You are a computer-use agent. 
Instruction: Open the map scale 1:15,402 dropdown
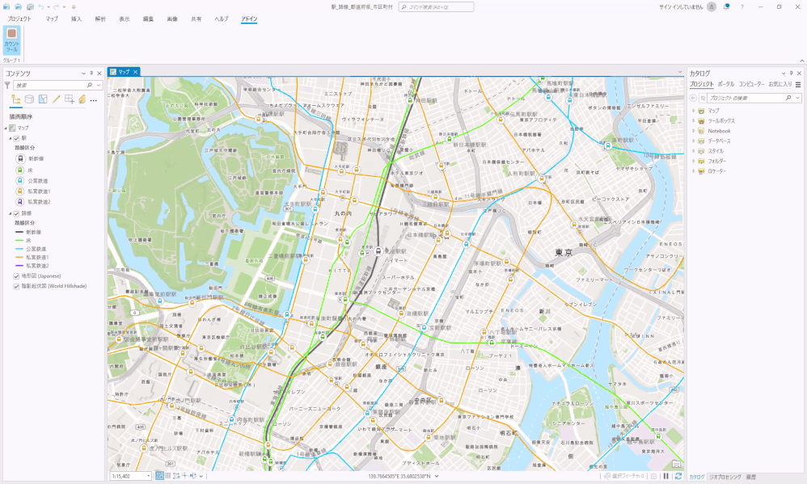[x=149, y=476]
